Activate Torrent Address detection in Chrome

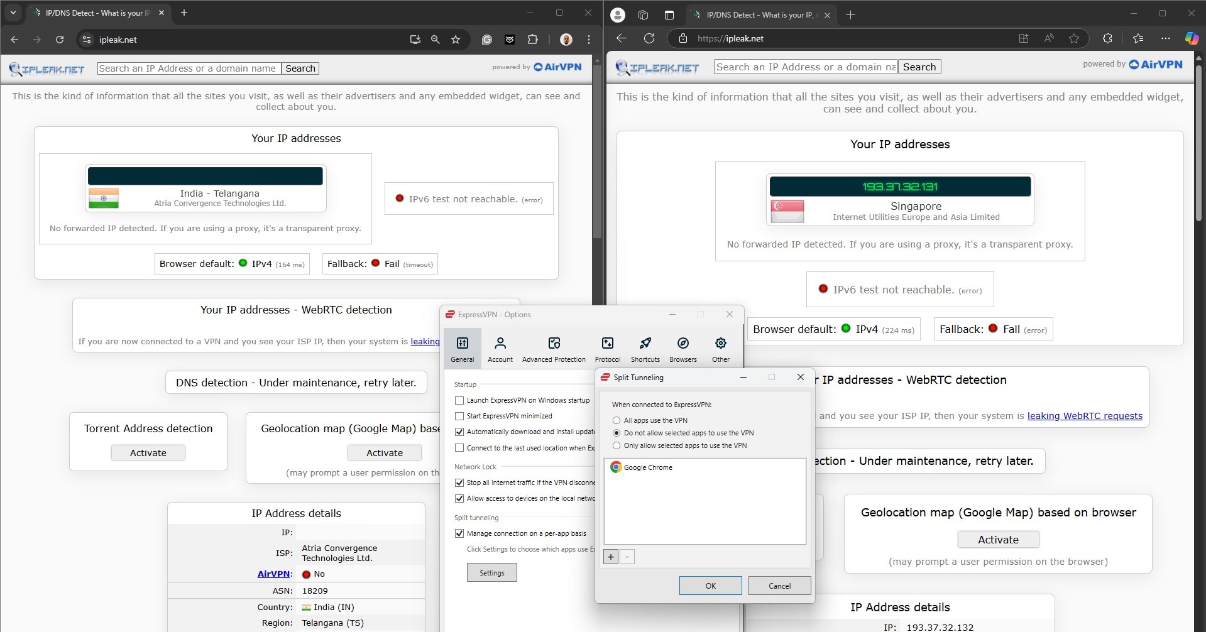(x=148, y=453)
